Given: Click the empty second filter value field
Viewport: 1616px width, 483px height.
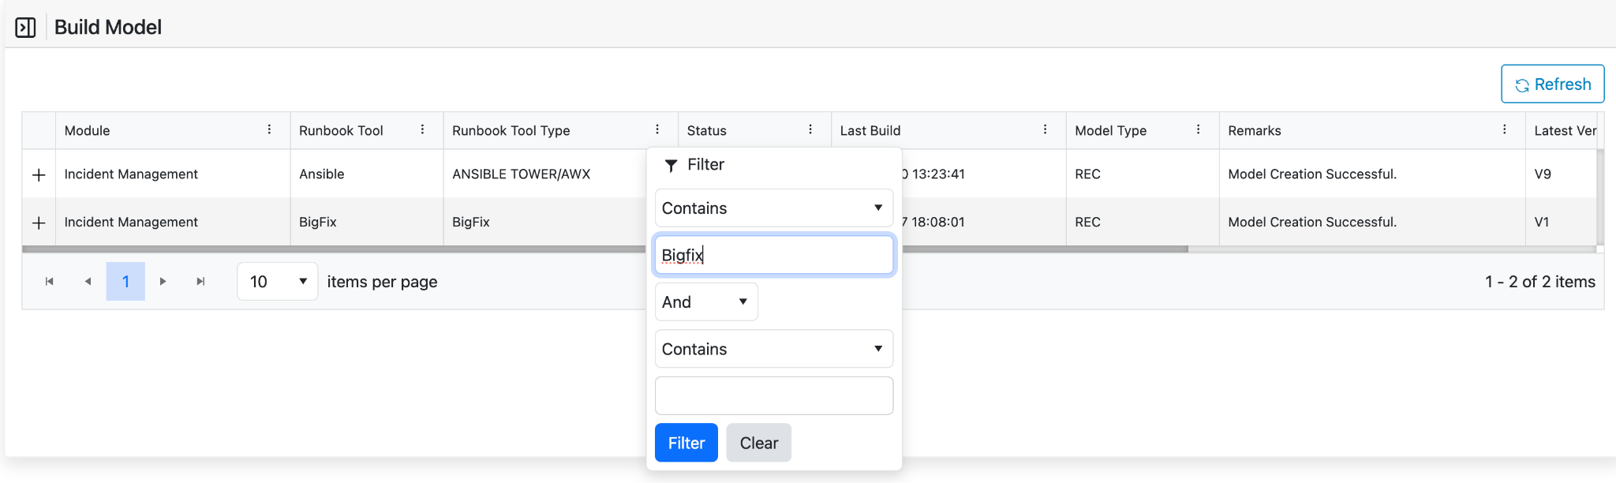Looking at the screenshot, I should pyautogui.click(x=773, y=395).
